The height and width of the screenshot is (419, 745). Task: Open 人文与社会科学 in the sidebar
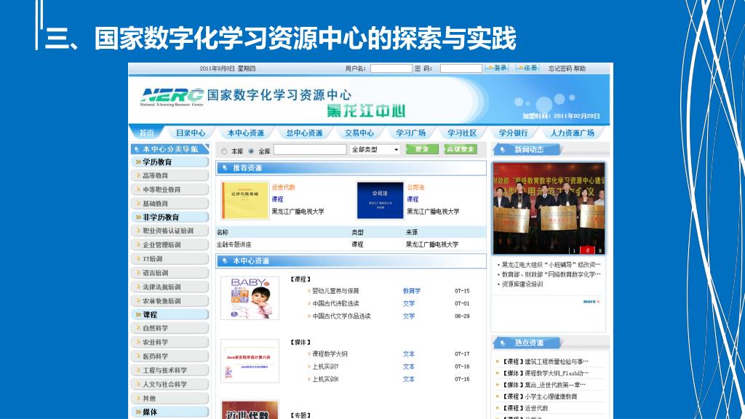[x=170, y=384]
